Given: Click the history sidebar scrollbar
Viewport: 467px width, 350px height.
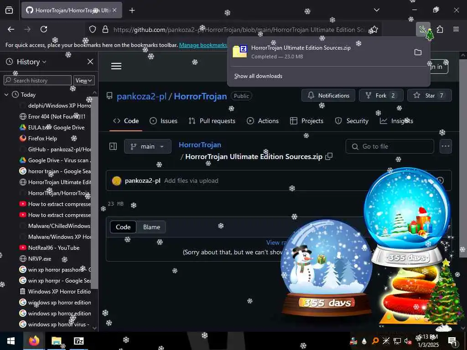Looking at the screenshot, I should (94, 193).
